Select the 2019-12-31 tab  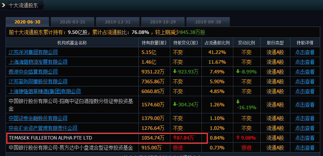[x=118, y=22]
